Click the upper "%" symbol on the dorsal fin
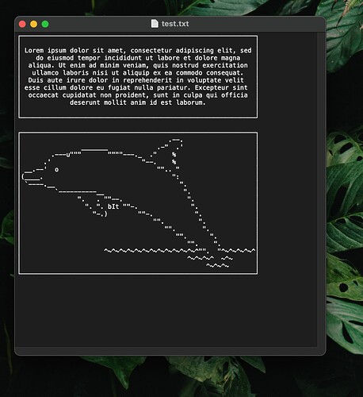The height and width of the screenshot is (397, 363). [174, 155]
